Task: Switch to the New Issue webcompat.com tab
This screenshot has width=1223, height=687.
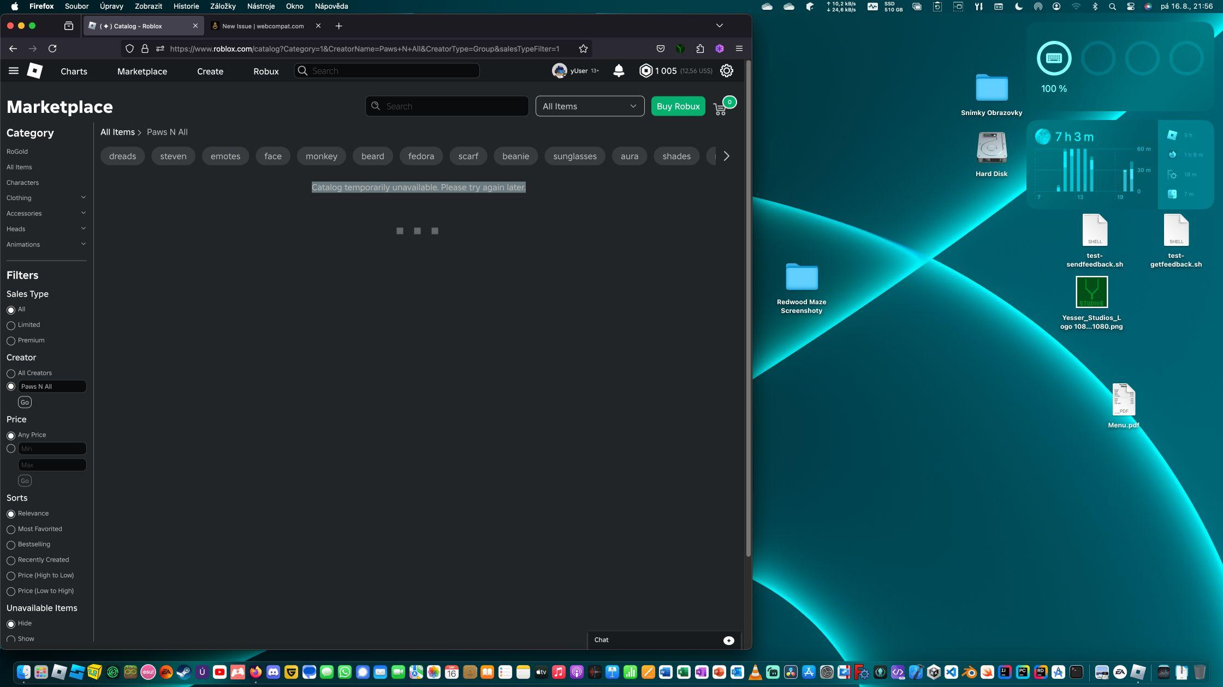Action: pyautogui.click(x=264, y=26)
